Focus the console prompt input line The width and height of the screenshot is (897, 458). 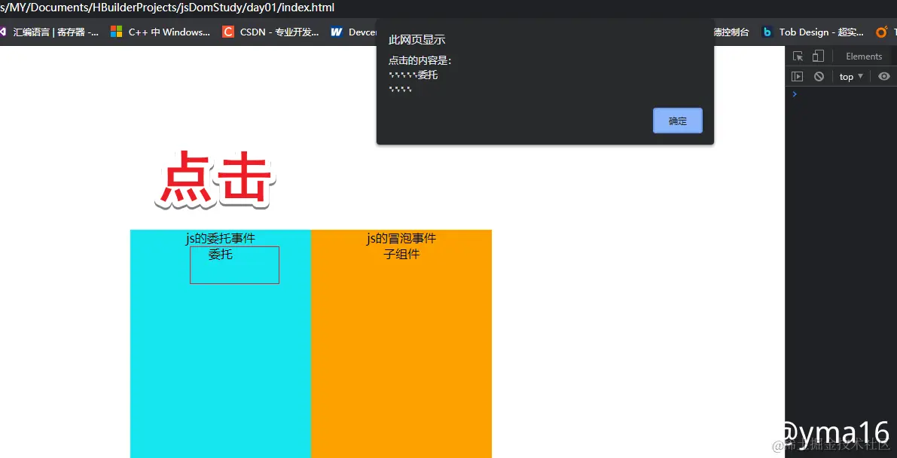(x=841, y=94)
